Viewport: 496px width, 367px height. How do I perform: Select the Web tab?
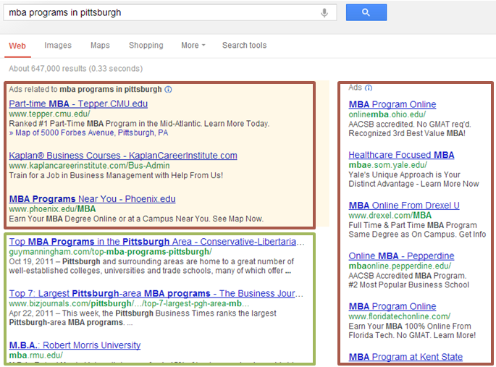pyautogui.click(x=17, y=46)
